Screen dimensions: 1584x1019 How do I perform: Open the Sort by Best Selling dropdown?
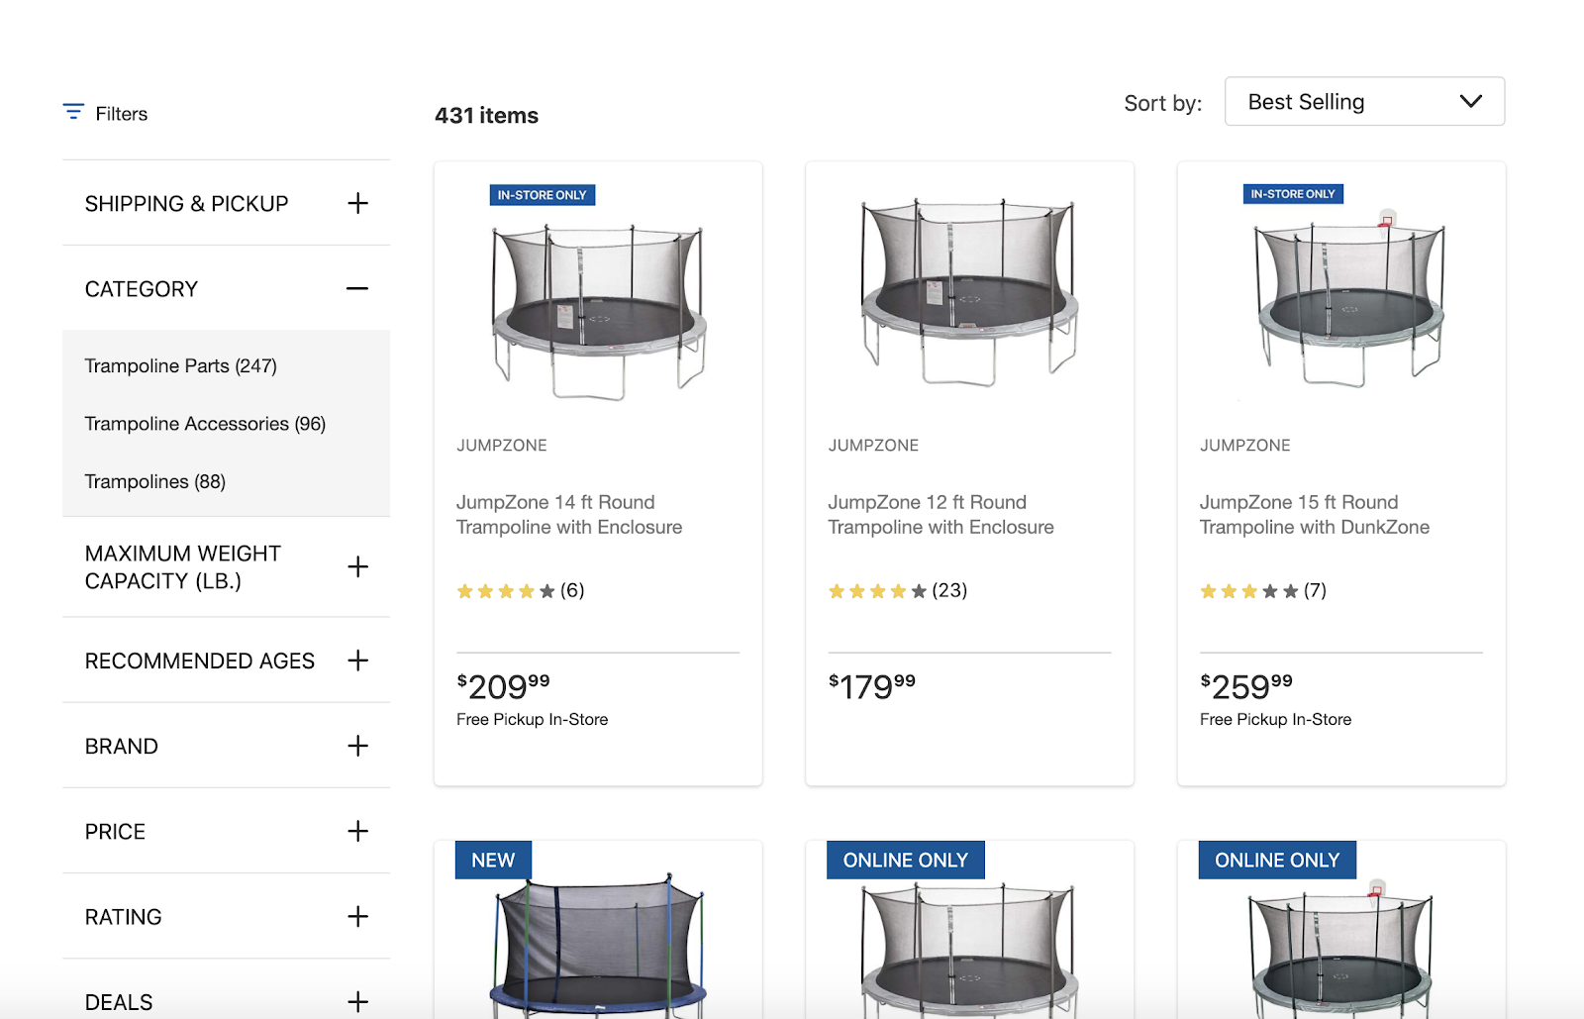pyautogui.click(x=1363, y=102)
